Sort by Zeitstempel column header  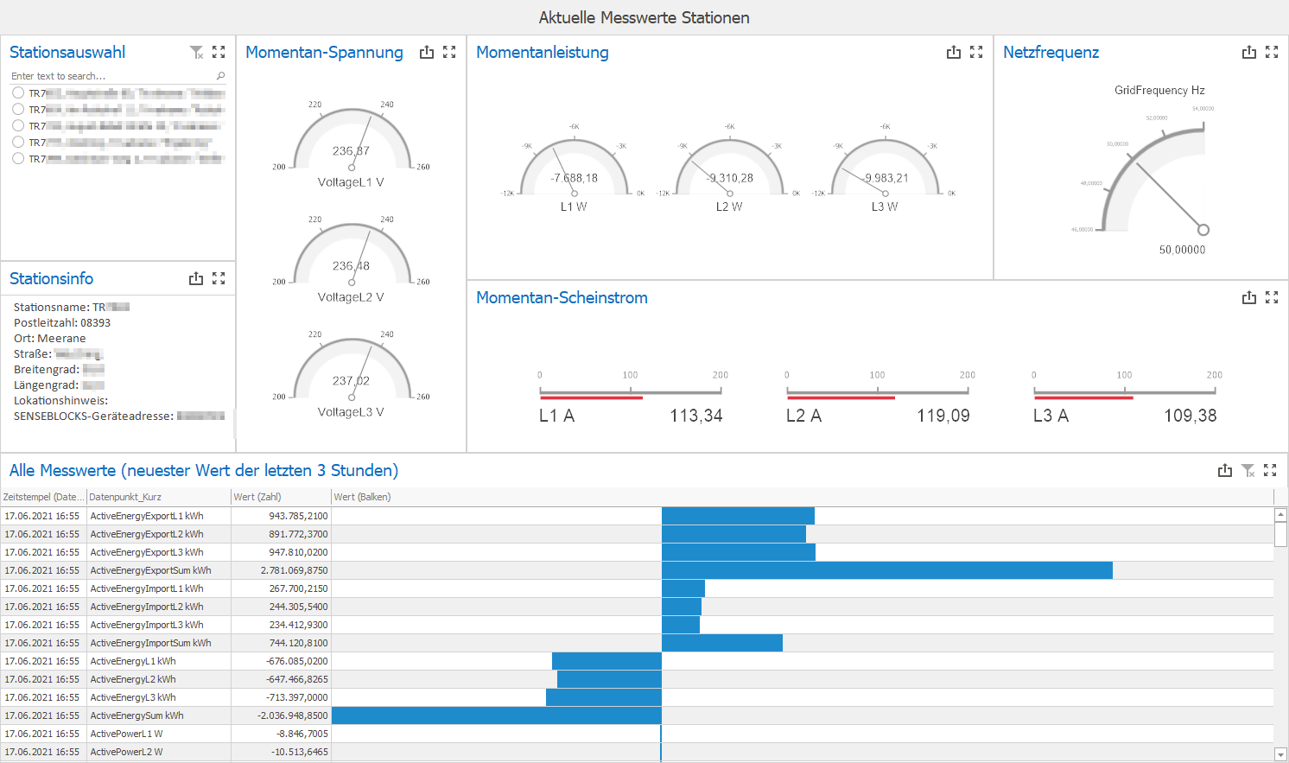[43, 497]
